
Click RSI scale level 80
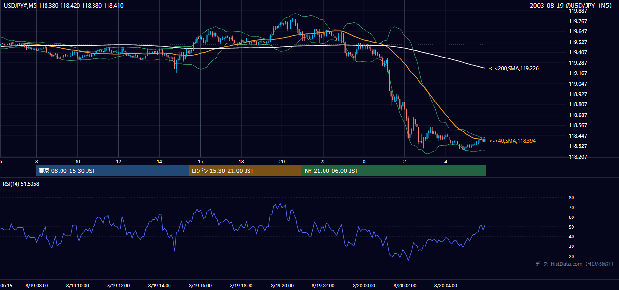point(571,198)
